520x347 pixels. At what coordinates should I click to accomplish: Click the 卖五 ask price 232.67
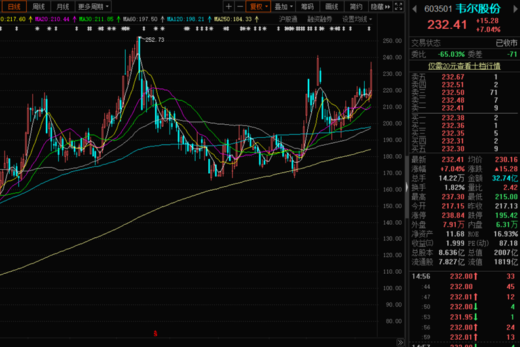click(x=453, y=76)
